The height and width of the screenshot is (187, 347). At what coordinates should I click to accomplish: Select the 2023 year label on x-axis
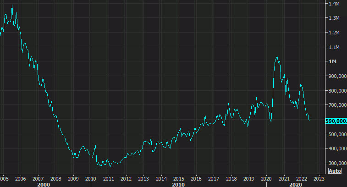[319, 178]
